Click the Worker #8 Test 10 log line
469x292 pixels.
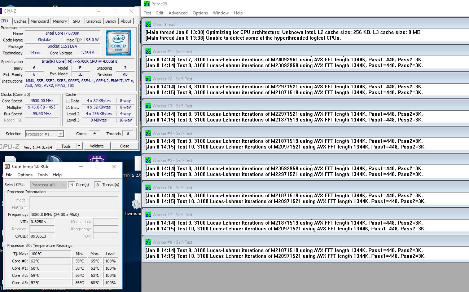(285, 256)
